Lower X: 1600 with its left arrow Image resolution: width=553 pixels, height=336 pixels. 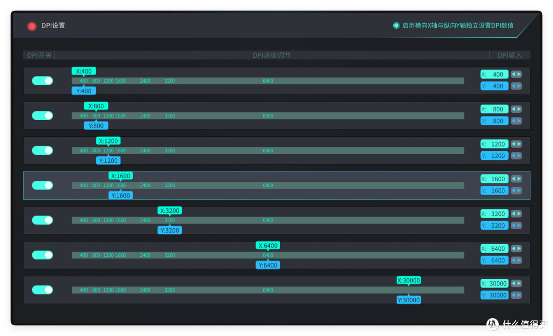[x=514, y=179]
